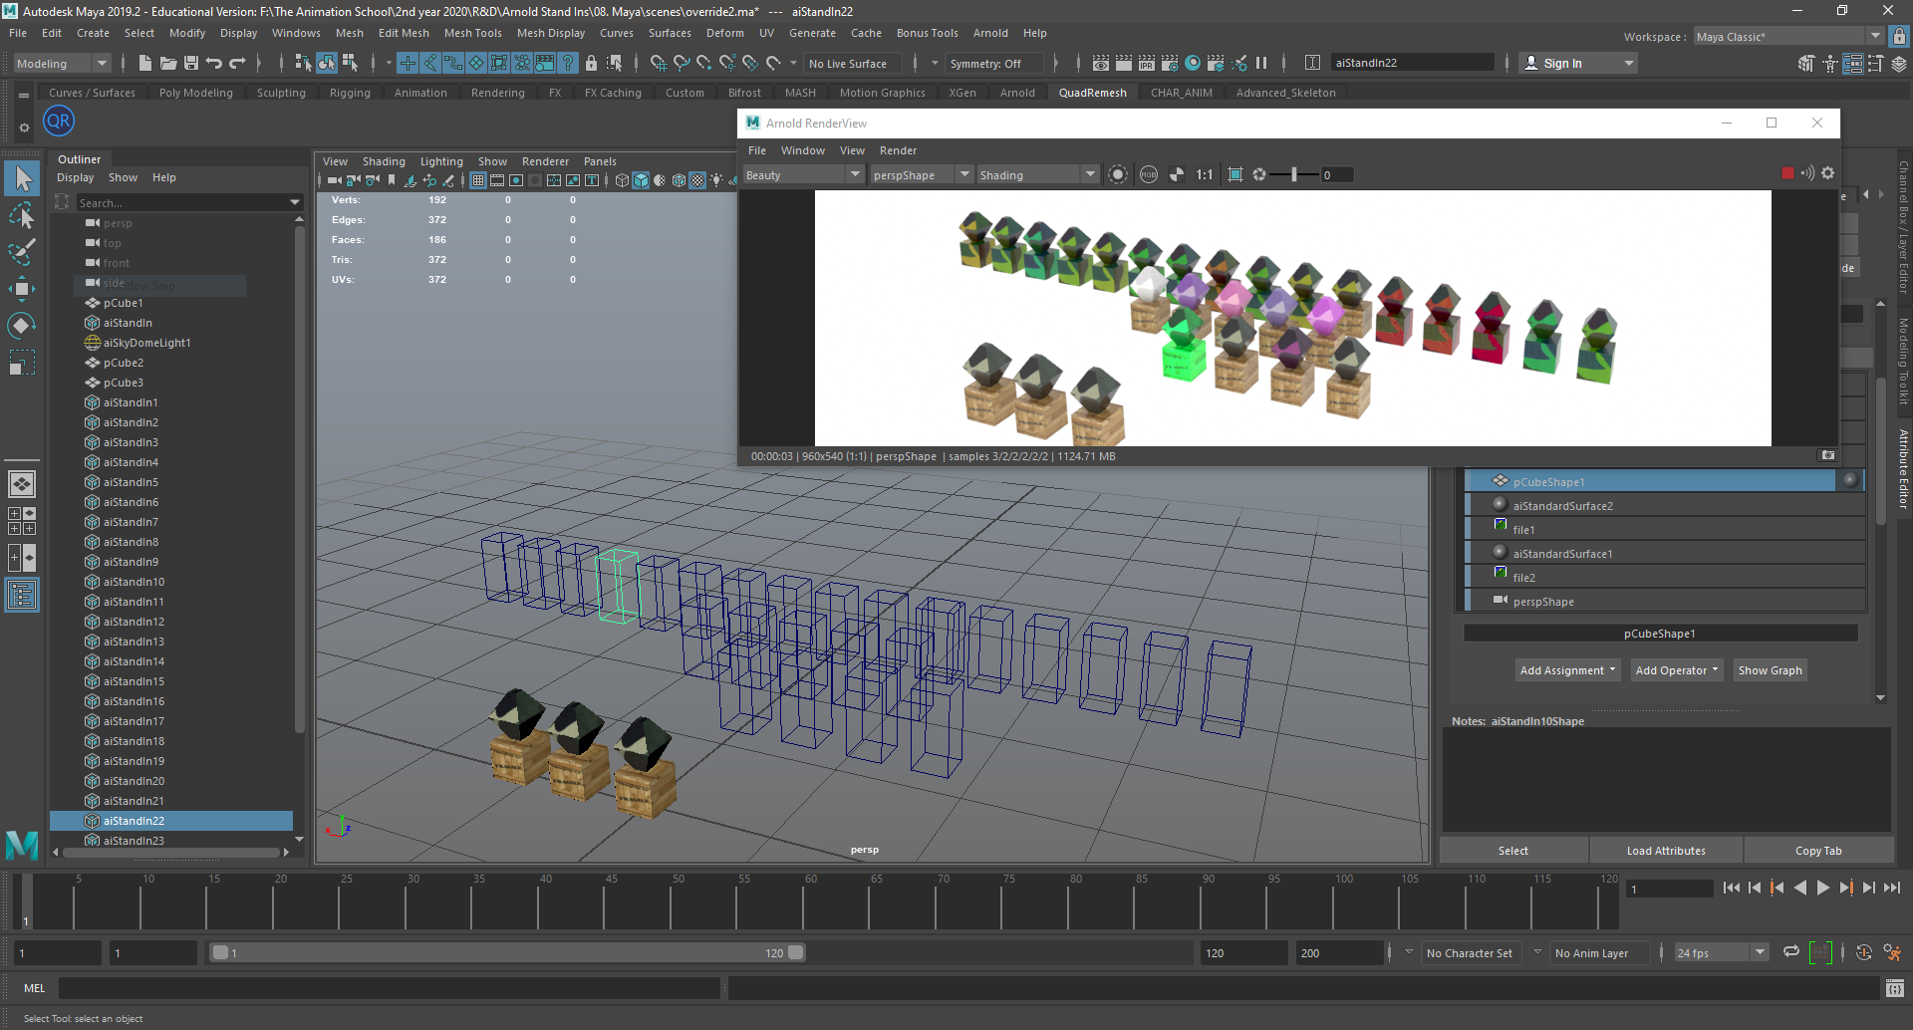
Task: Select the Move Tool in the toolbox
Action: pos(21,289)
